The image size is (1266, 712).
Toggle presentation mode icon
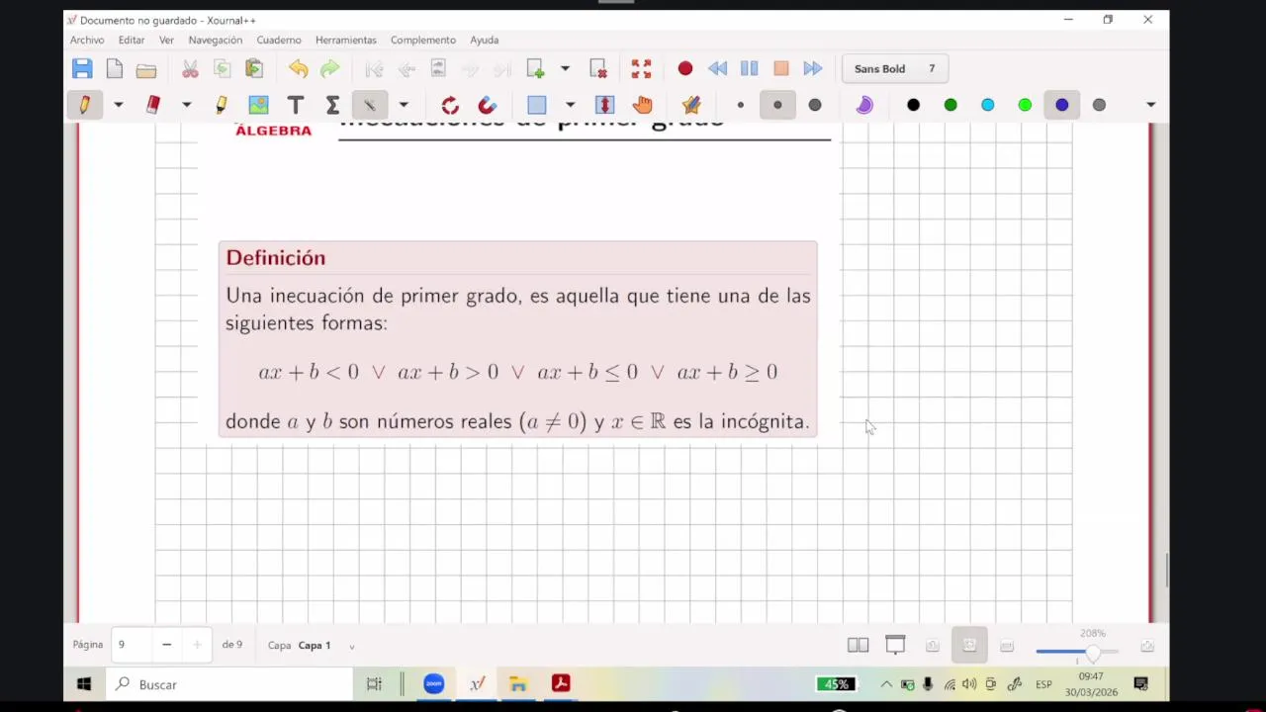click(895, 646)
